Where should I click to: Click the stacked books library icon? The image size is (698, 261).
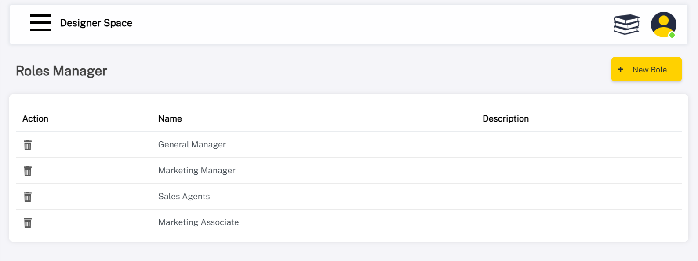pyautogui.click(x=626, y=24)
